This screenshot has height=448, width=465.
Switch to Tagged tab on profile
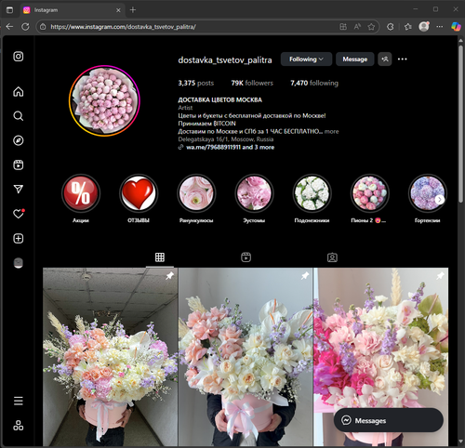pyautogui.click(x=332, y=257)
